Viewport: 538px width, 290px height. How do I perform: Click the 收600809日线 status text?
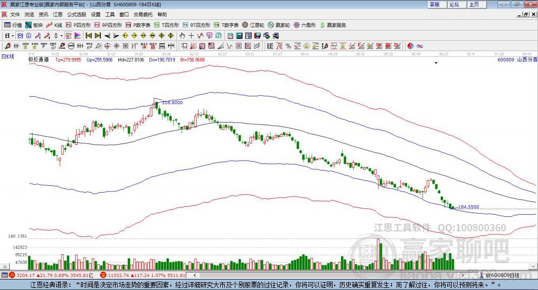(x=503, y=275)
